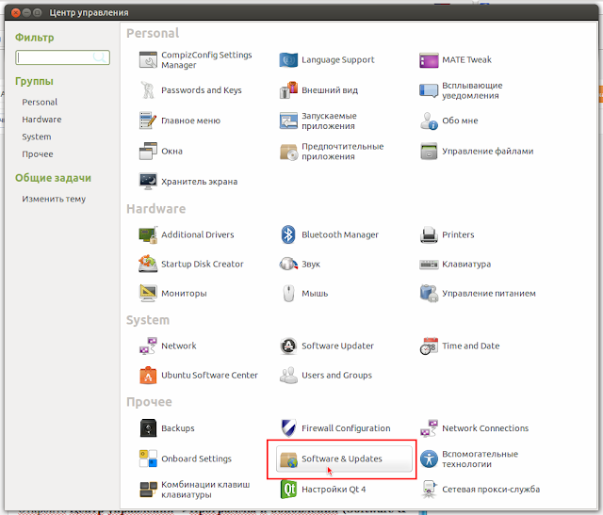Open Настройки Qt 4 icon
Image resolution: width=603 pixels, height=515 pixels.
pos(288,490)
